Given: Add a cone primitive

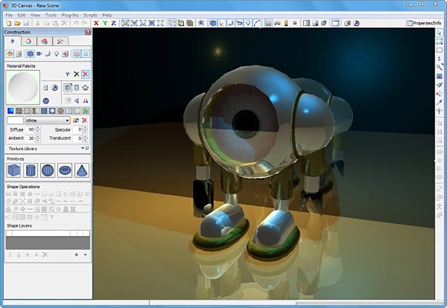Looking at the screenshot, I should [x=81, y=170].
